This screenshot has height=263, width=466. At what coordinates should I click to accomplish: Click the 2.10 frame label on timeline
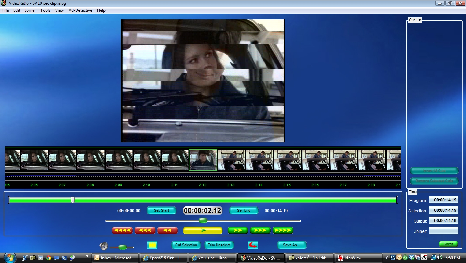(146, 185)
